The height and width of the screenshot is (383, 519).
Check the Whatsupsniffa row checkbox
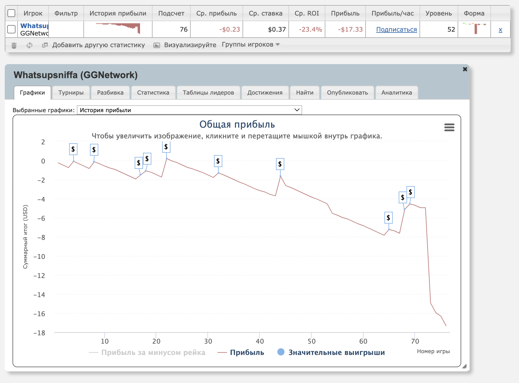11,29
